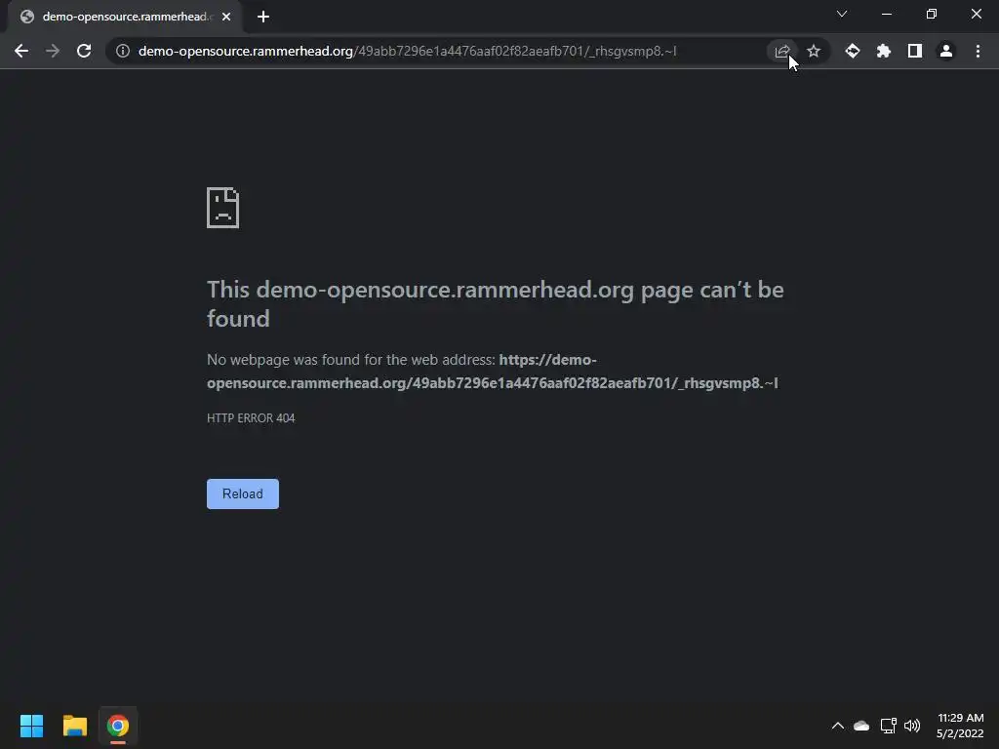Click the Chrome taskbar icon

tap(118, 726)
